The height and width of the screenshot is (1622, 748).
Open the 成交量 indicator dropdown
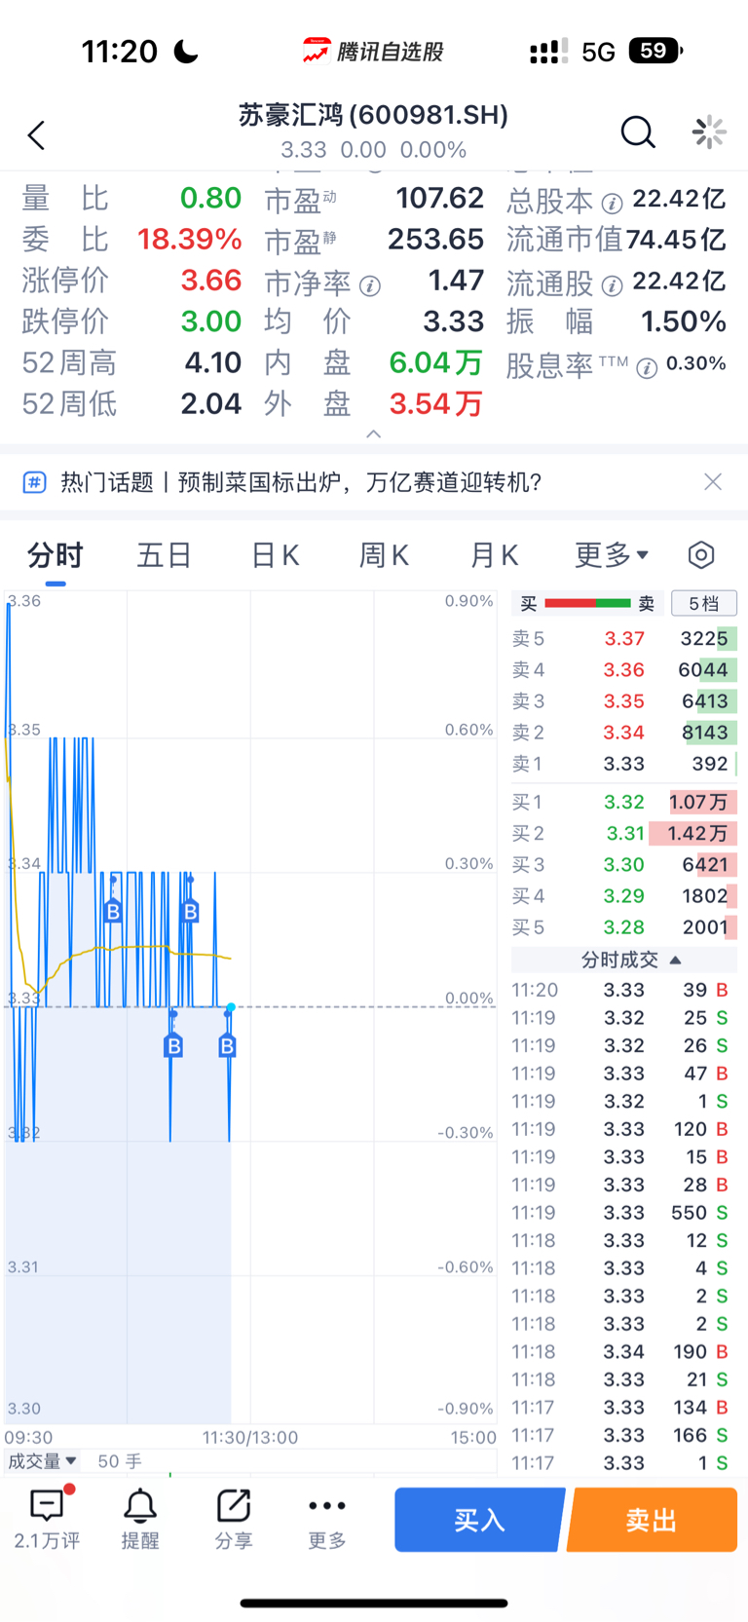tap(43, 1461)
